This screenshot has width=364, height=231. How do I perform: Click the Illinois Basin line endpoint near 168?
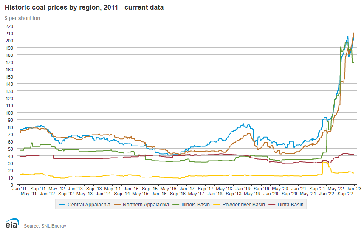point(353,63)
